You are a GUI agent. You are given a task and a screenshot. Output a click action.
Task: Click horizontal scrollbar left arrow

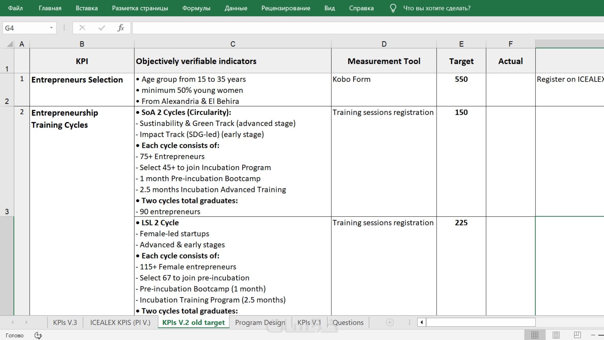(x=422, y=322)
